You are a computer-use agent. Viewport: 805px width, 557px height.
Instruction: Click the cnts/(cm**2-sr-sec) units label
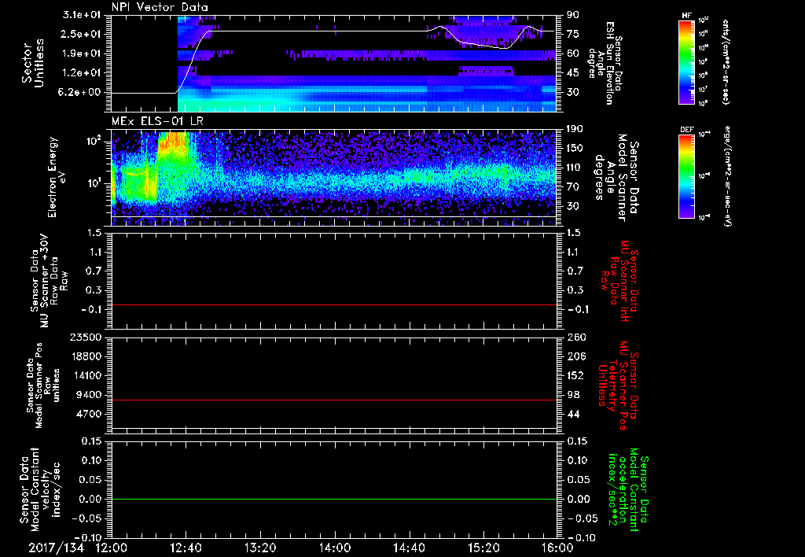point(726,61)
